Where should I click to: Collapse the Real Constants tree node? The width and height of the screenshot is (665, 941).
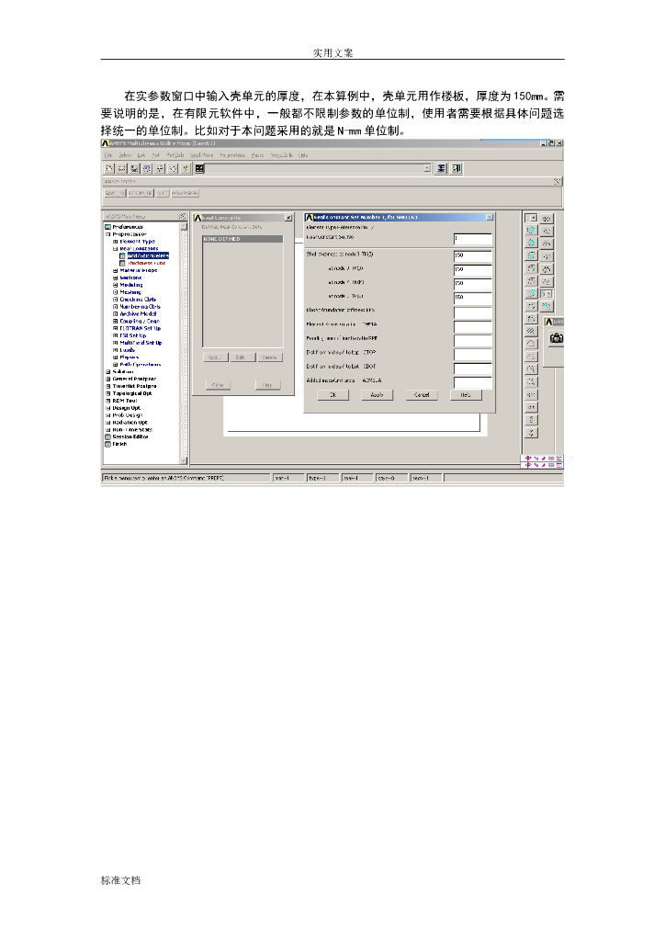point(115,248)
